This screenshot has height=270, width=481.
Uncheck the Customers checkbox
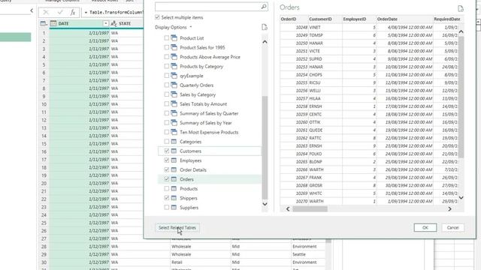(167, 151)
